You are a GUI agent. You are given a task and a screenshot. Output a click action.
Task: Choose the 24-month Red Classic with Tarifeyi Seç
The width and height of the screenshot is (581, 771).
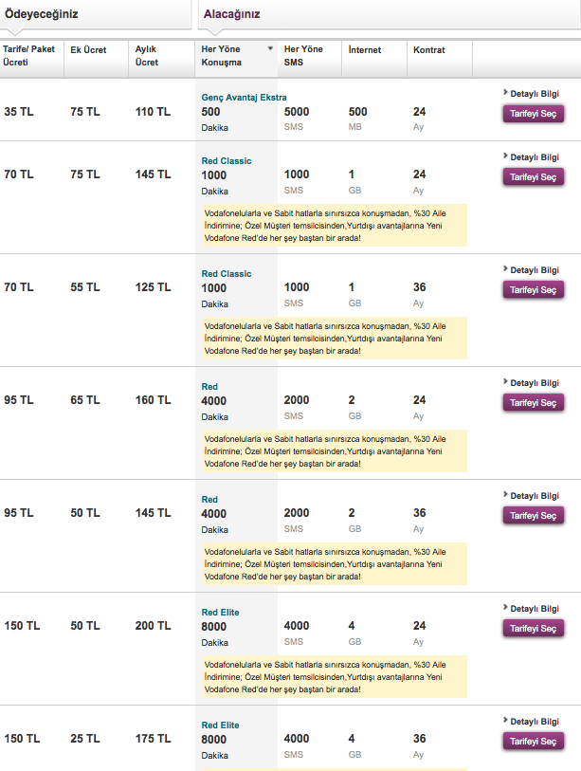click(533, 176)
